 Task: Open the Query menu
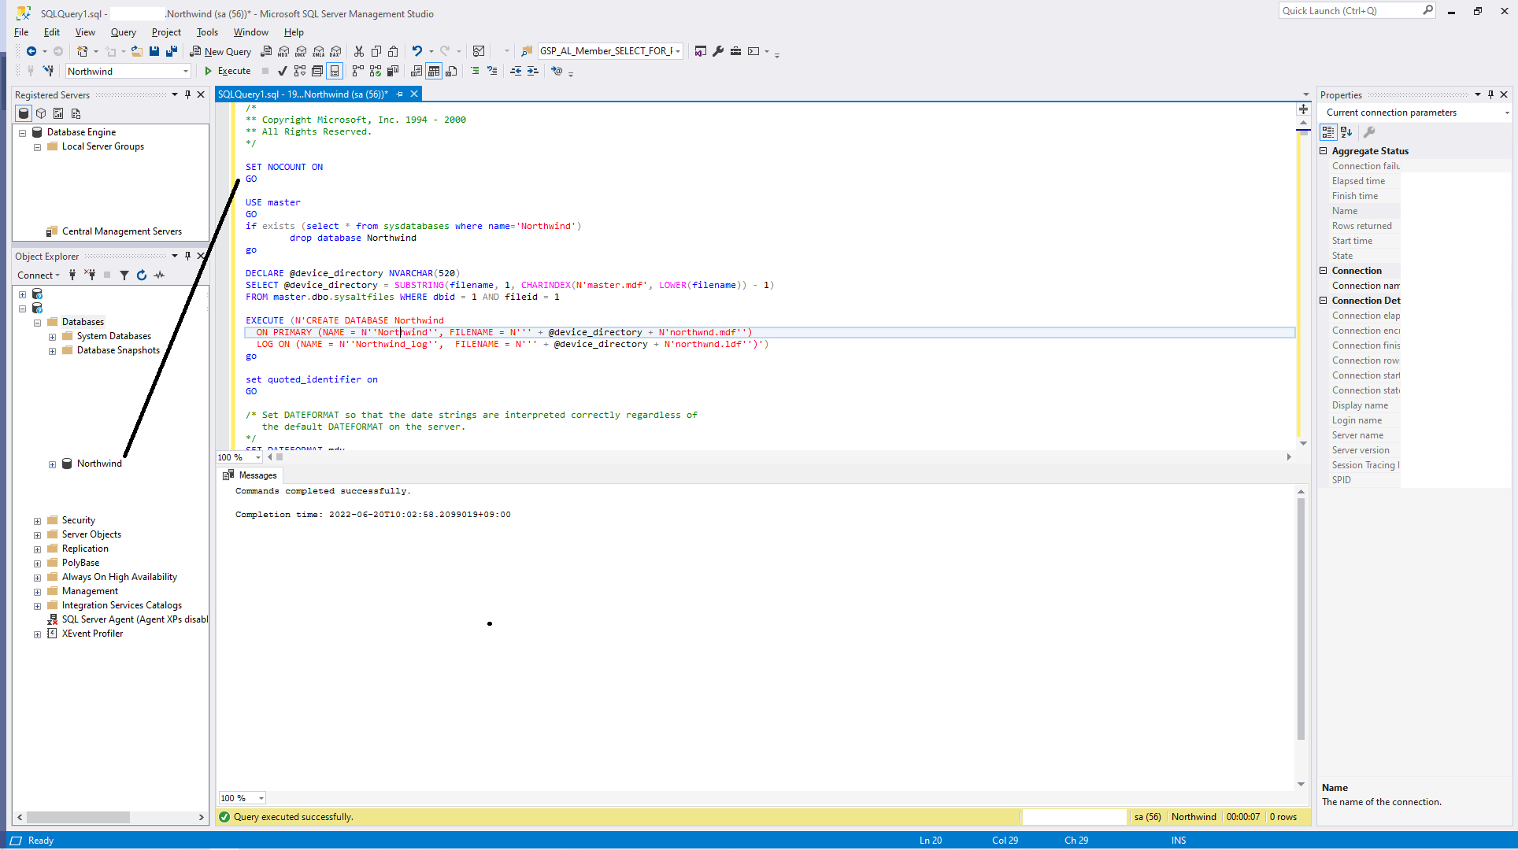tap(123, 32)
